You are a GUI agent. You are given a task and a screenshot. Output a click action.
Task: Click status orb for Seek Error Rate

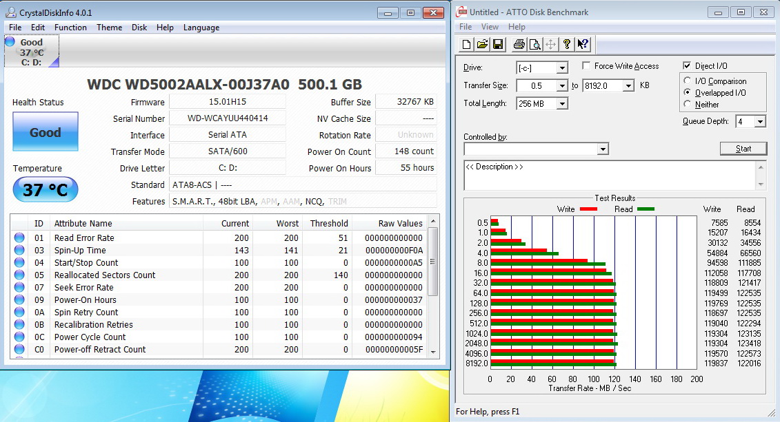tap(19, 288)
